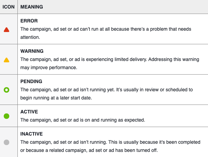Click the ACTIVE status heading

pos(29,112)
